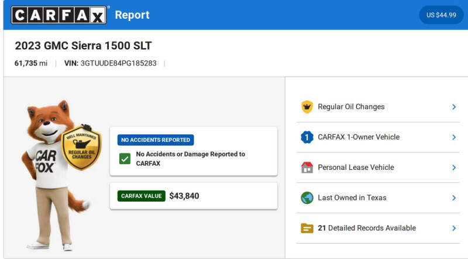Click the Report header text
Image resolution: width=468 pixels, height=259 pixels.
[132, 15]
